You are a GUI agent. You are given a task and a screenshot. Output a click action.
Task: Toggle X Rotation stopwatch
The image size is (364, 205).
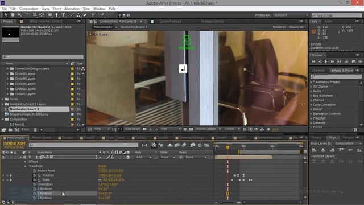point(34,188)
